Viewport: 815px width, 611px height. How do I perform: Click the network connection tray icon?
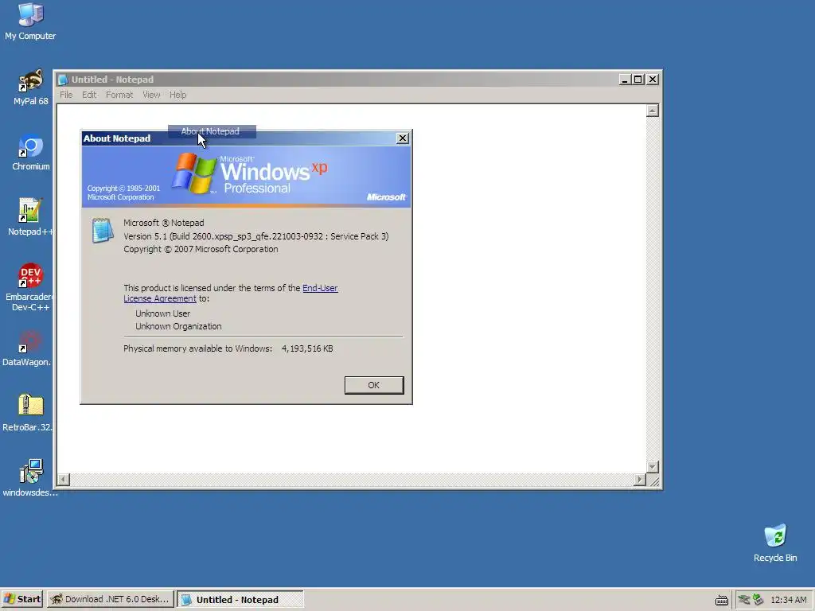[744, 600]
